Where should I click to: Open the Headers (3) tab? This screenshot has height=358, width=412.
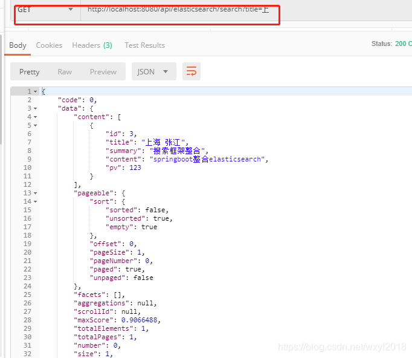[92, 45]
